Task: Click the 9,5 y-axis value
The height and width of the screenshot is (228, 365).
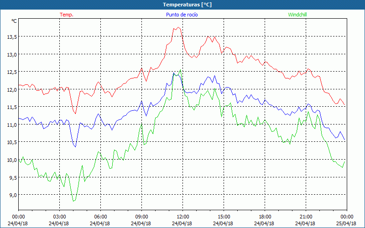Action: [x=13, y=177]
